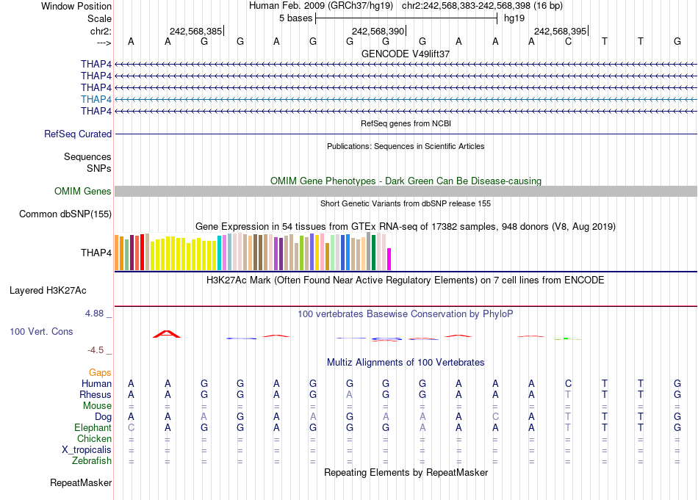Click the C base in the Human alignment row
The image size is (698, 500).
coord(568,383)
